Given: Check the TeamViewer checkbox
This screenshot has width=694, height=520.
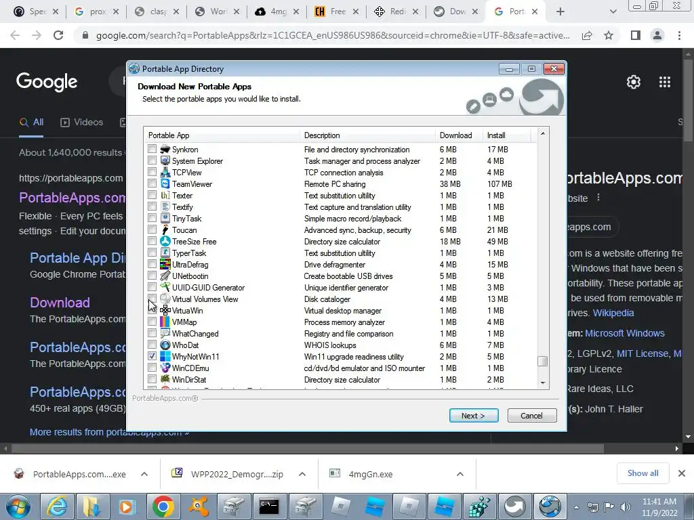Looking at the screenshot, I should 152,183.
